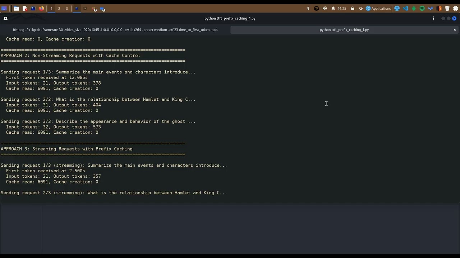
Task: Launch Spotify from the panel
Action: pyautogui.click(x=422, y=8)
